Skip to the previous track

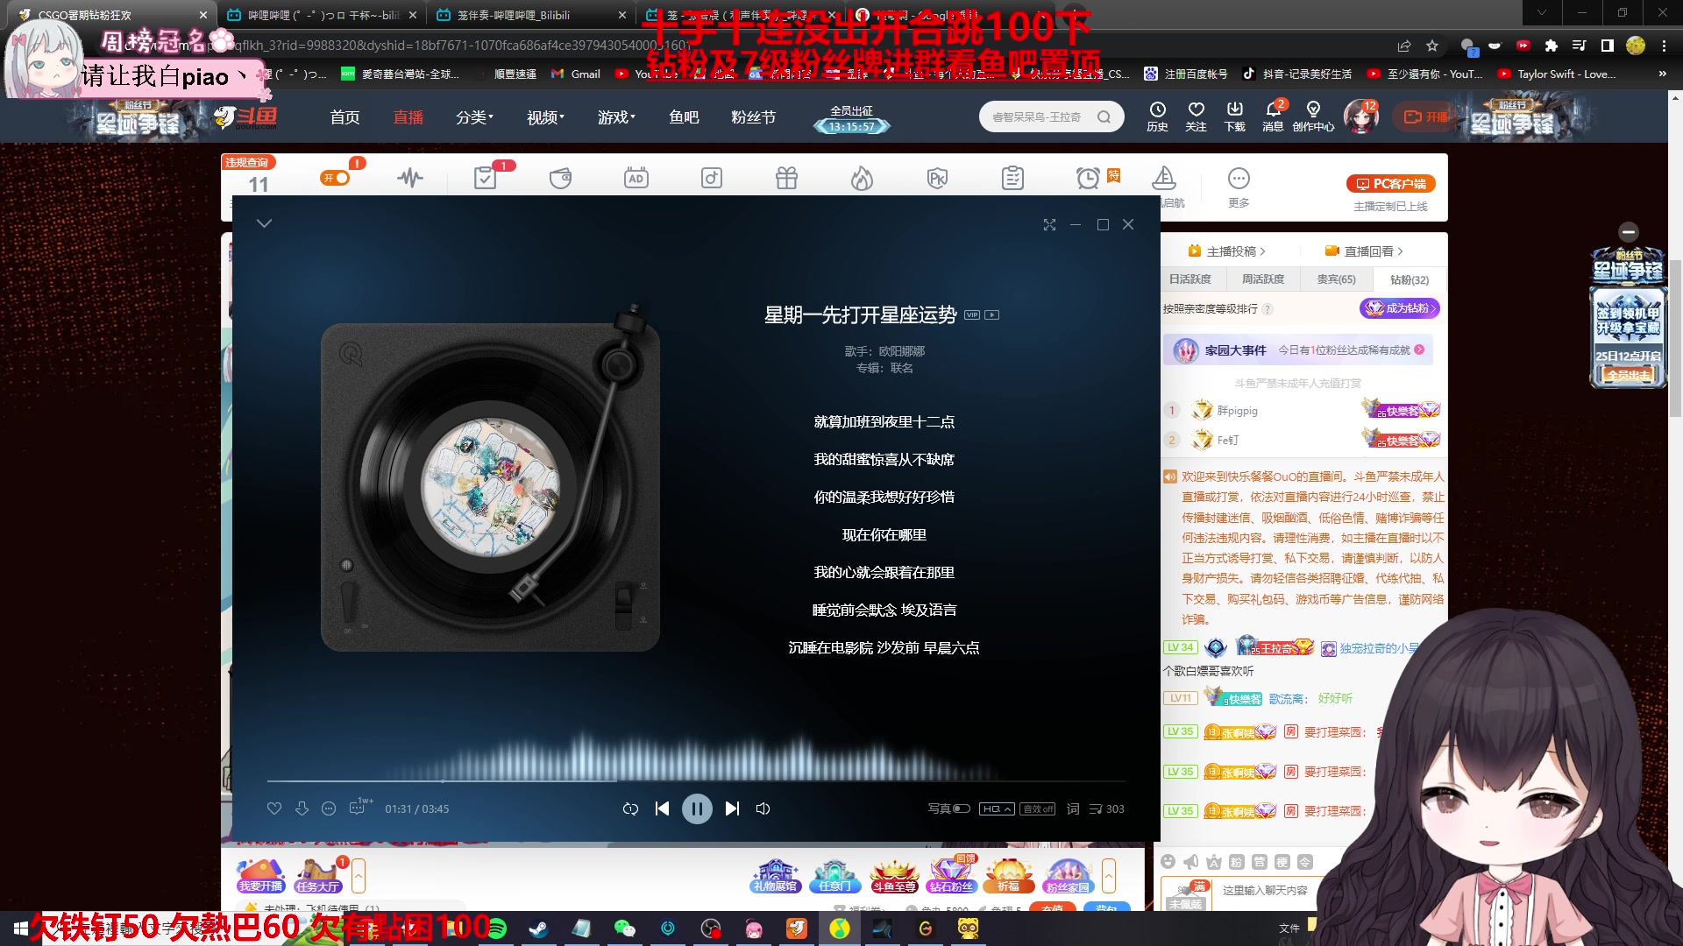pos(662,808)
